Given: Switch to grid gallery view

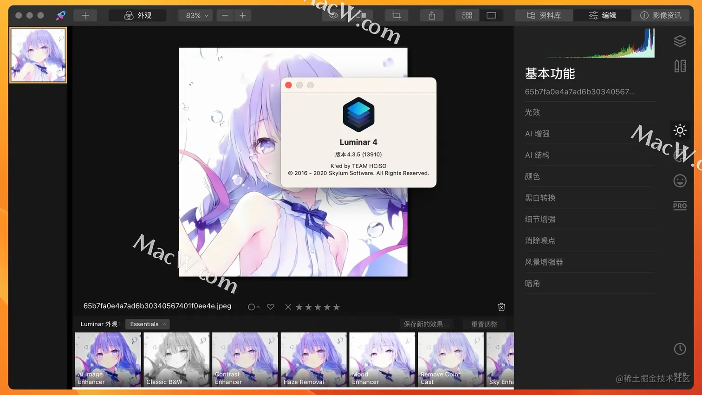Looking at the screenshot, I should click(x=467, y=15).
